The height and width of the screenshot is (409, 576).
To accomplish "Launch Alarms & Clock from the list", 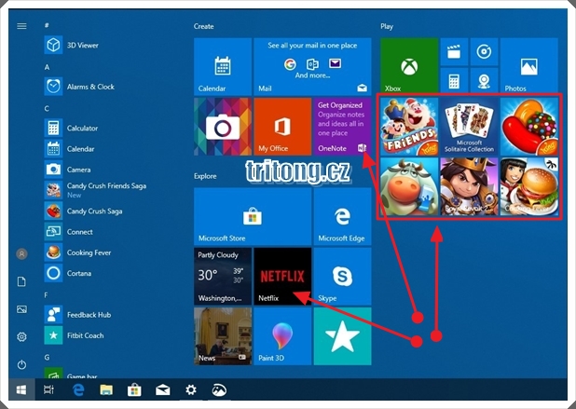I will (x=95, y=87).
